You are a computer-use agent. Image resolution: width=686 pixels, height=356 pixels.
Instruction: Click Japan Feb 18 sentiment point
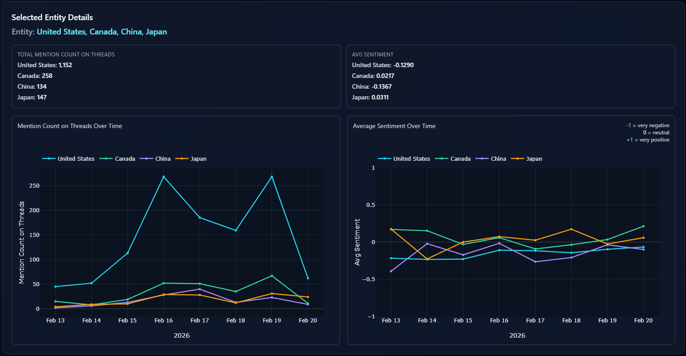pos(571,229)
